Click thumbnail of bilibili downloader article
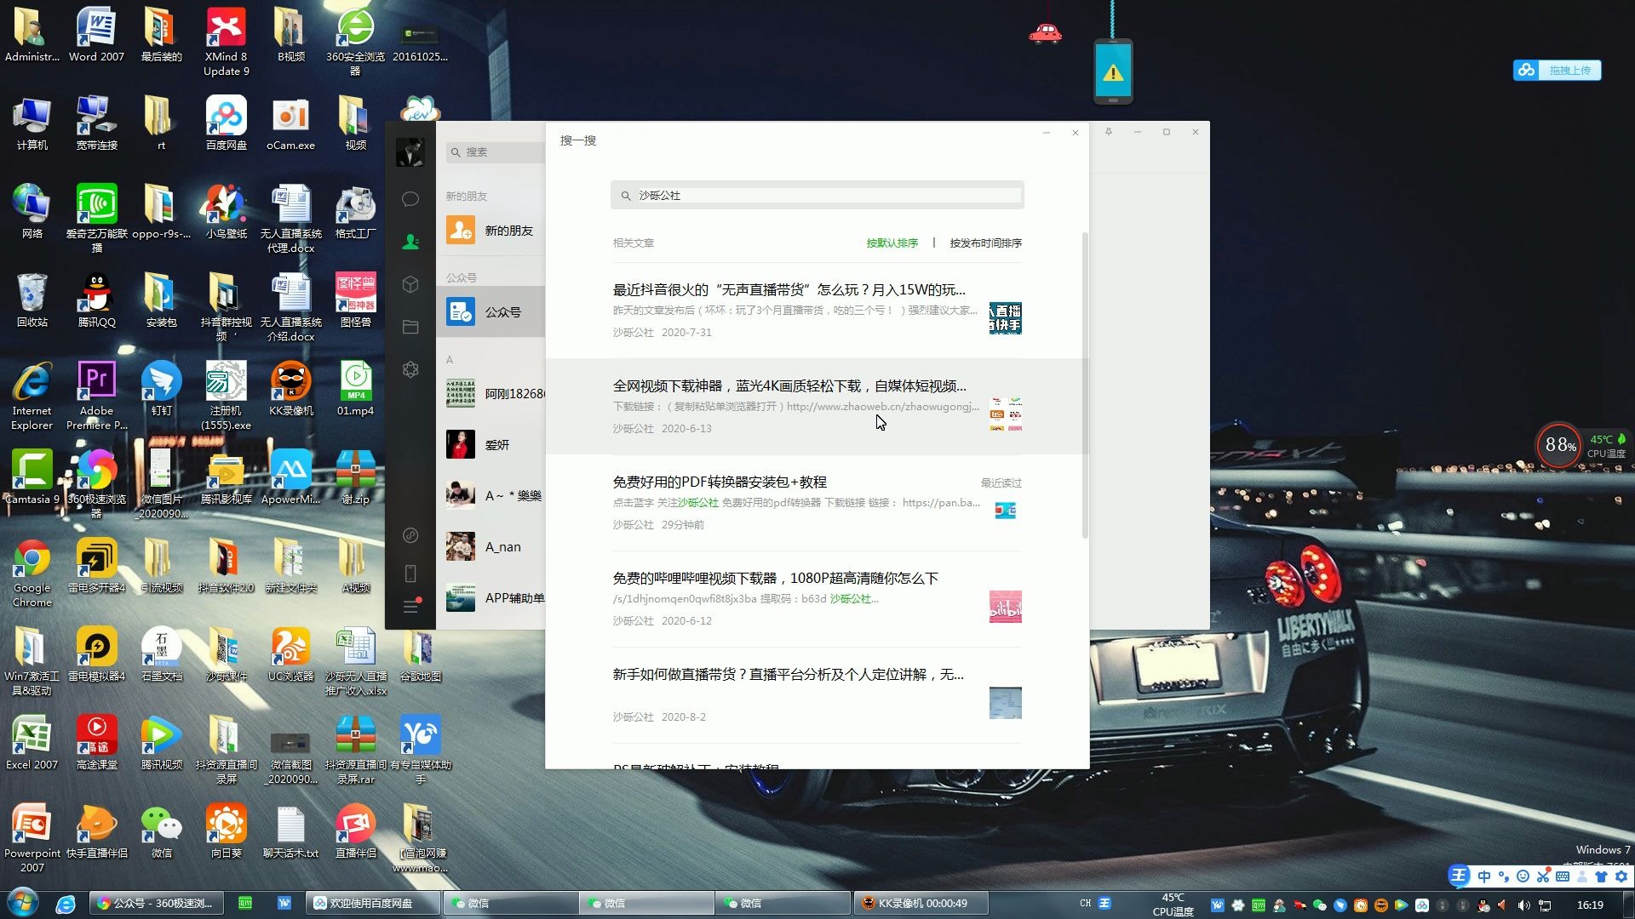 (x=1005, y=607)
